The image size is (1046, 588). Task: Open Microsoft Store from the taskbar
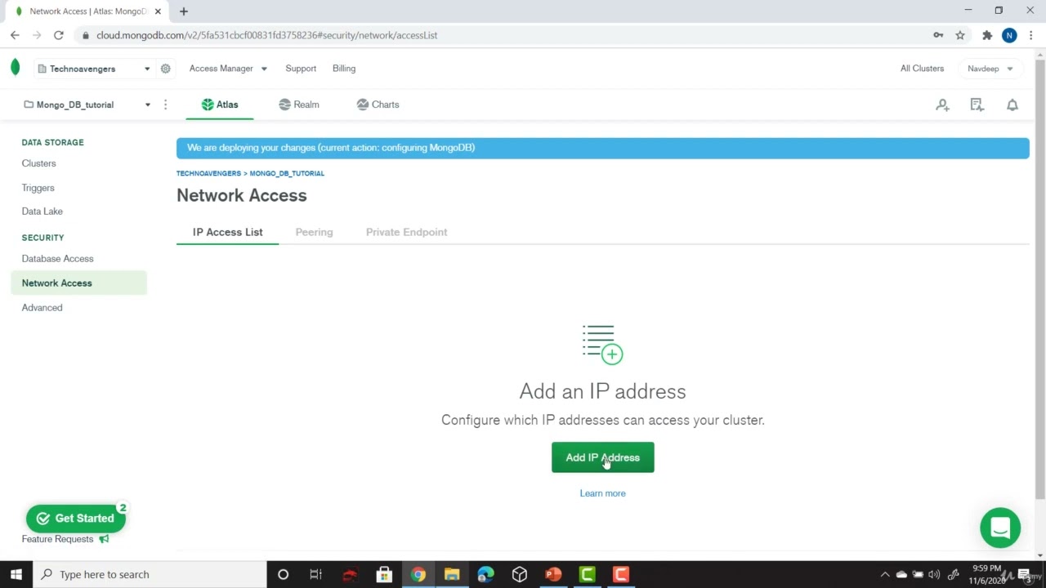tap(384, 574)
